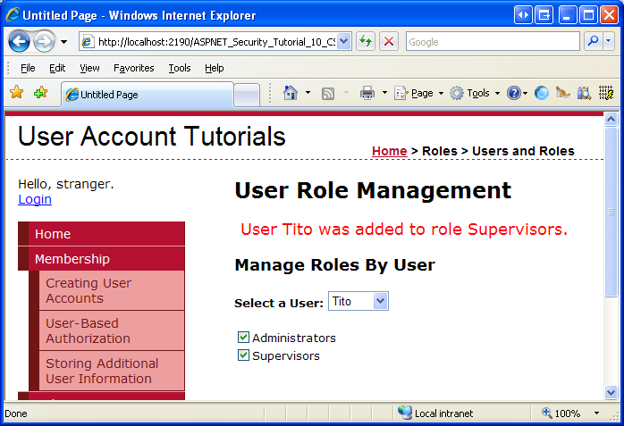Click the blue globe toolbar icon

pos(541,93)
